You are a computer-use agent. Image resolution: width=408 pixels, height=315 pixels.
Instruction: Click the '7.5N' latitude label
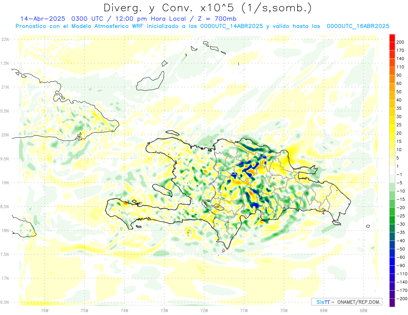pyautogui.click(x=4, y=255)
